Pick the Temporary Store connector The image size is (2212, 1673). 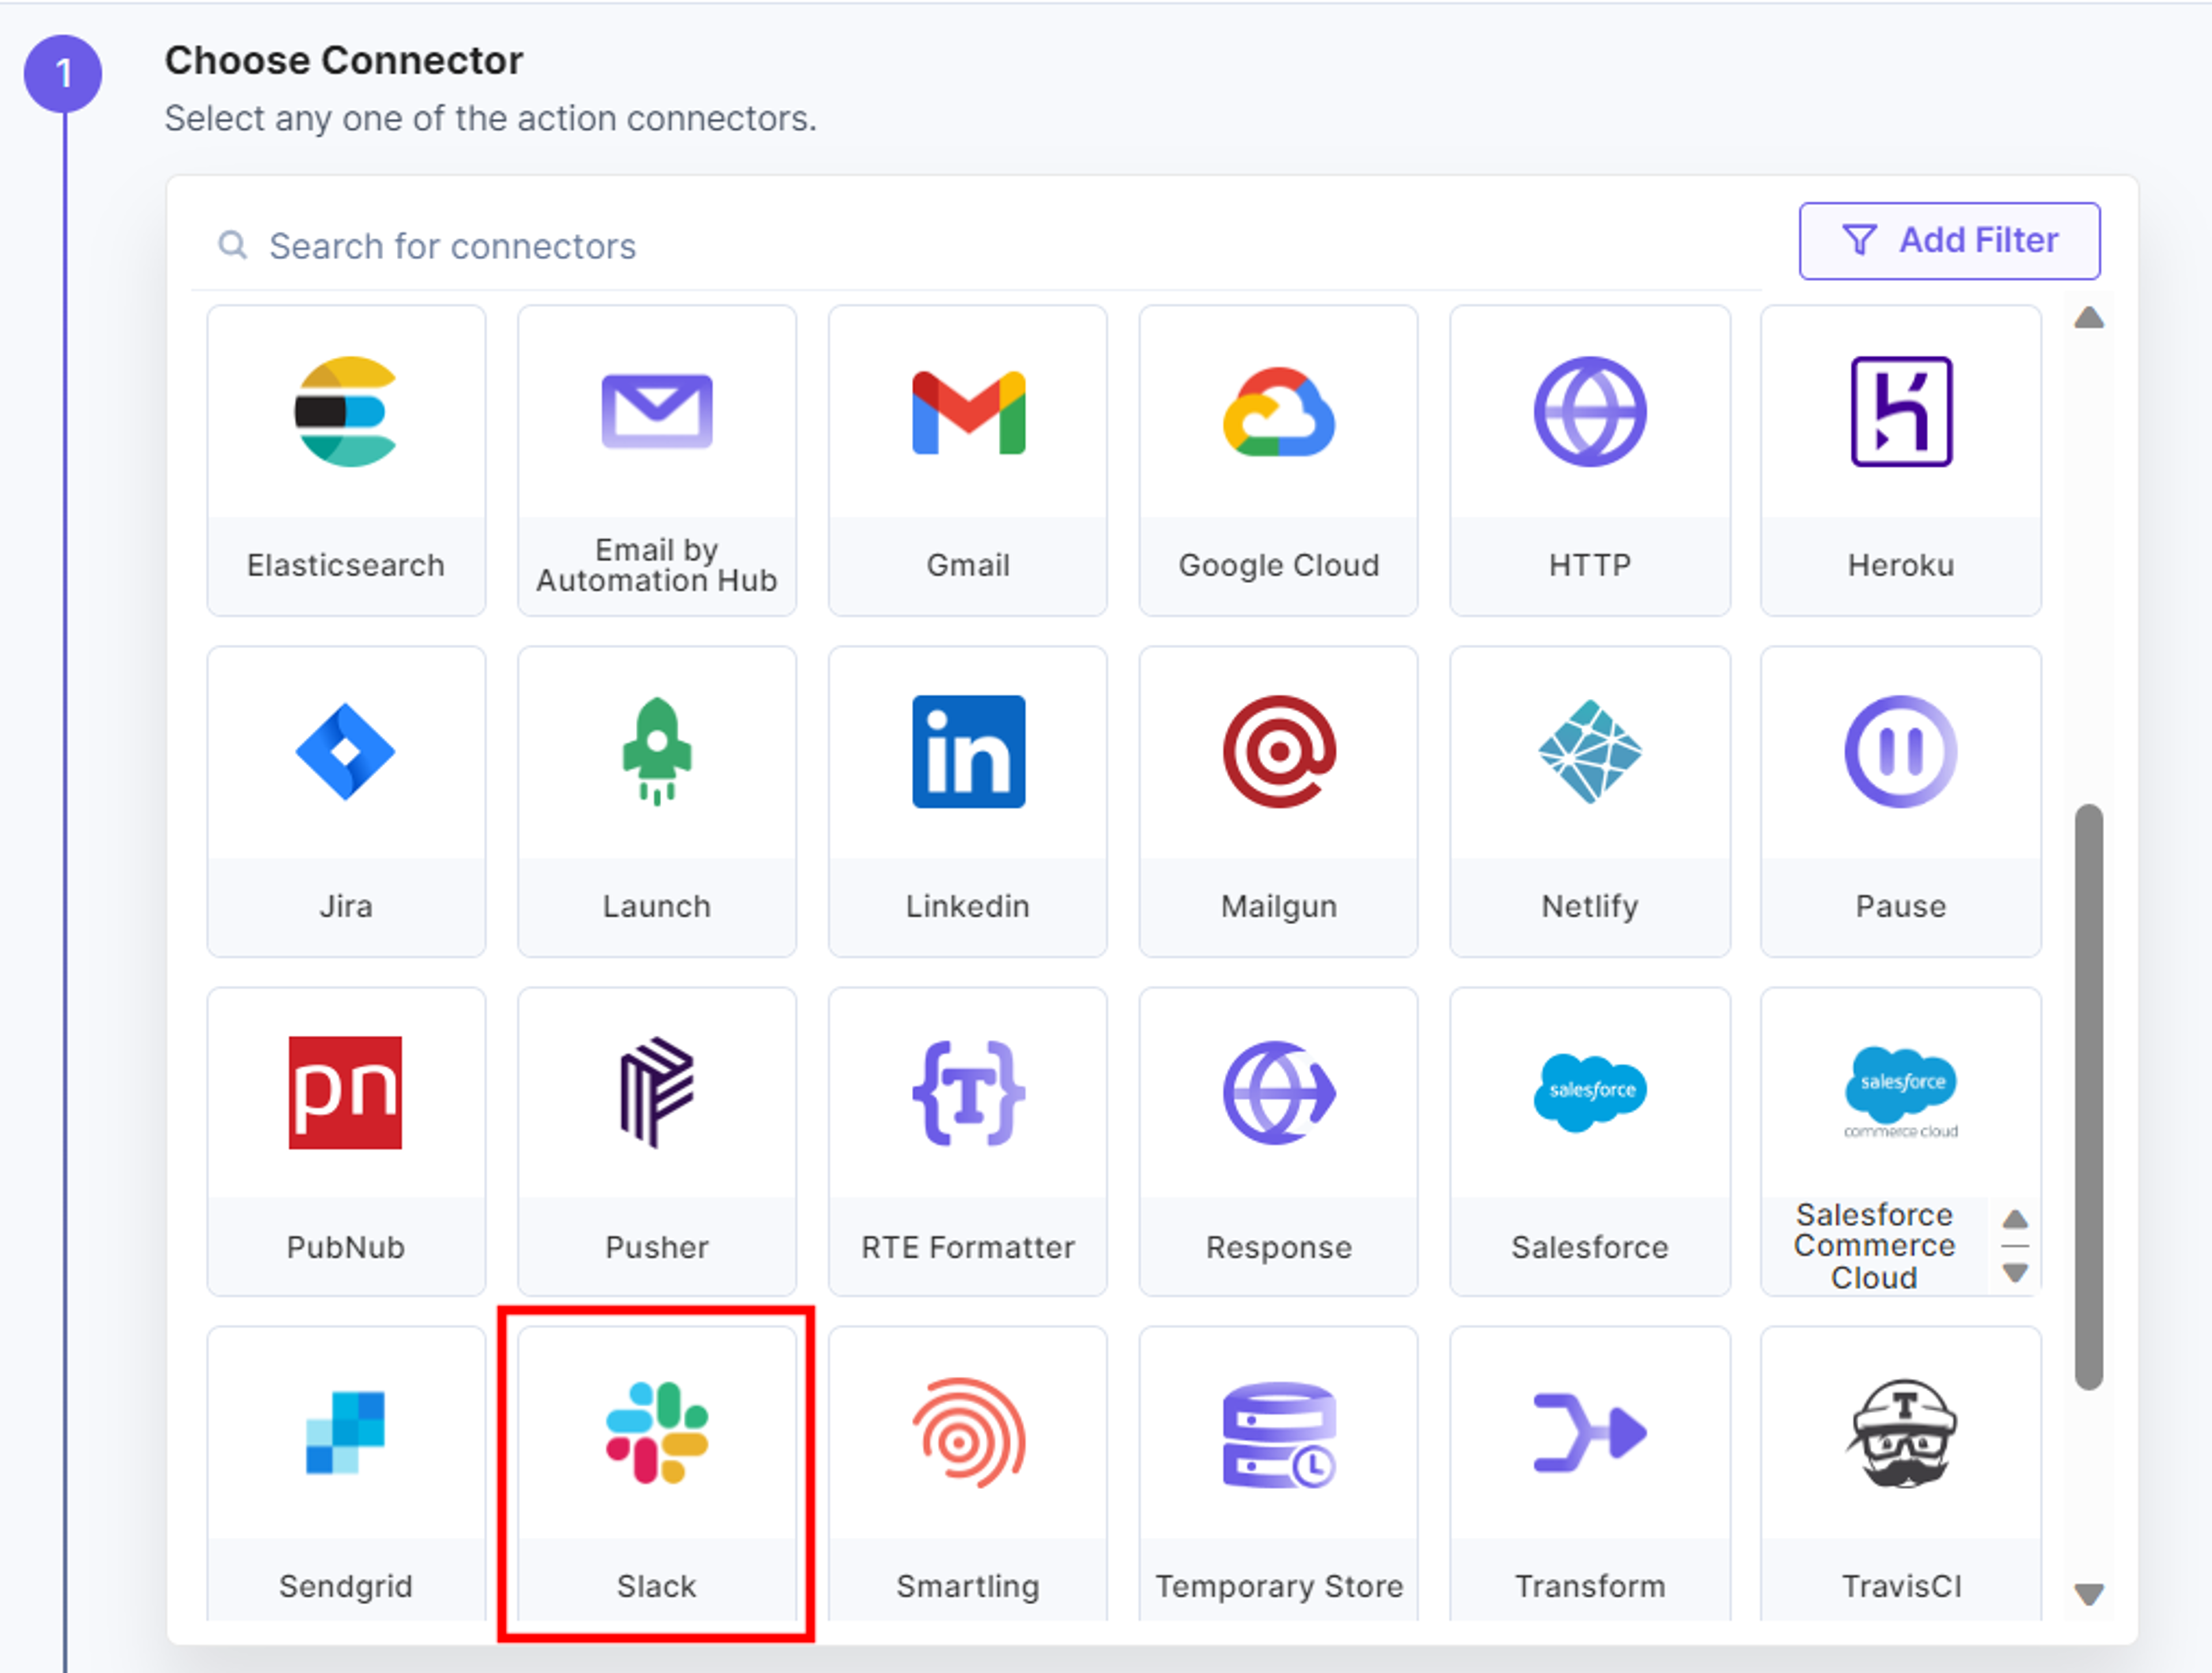coord(1278,1474)
